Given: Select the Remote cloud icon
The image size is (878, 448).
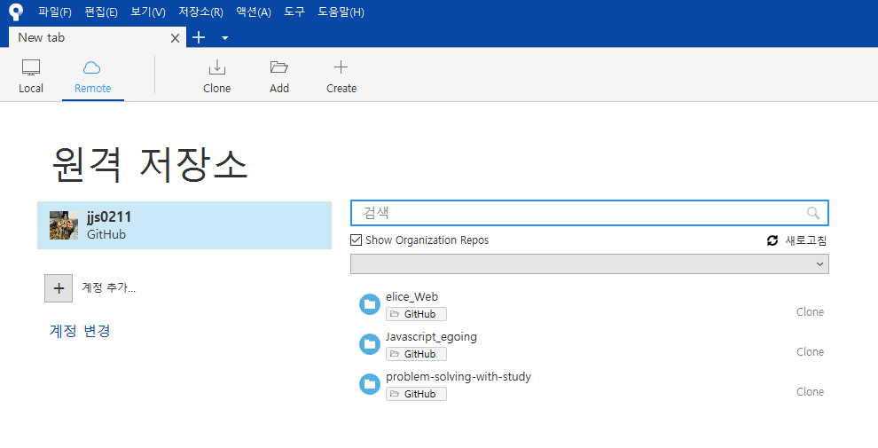Looking at the screenshot, I should coord(92,68).
